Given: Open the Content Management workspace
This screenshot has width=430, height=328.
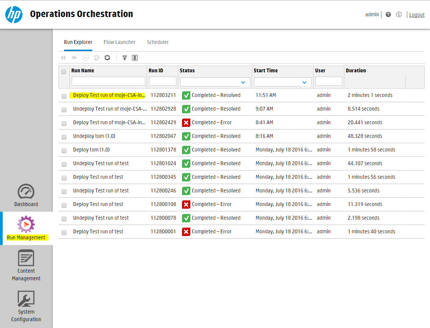Looking at the screenshot, I should (x=26, y=265).
